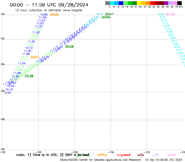Click the 9.64 wave height value

coord(8,93)
